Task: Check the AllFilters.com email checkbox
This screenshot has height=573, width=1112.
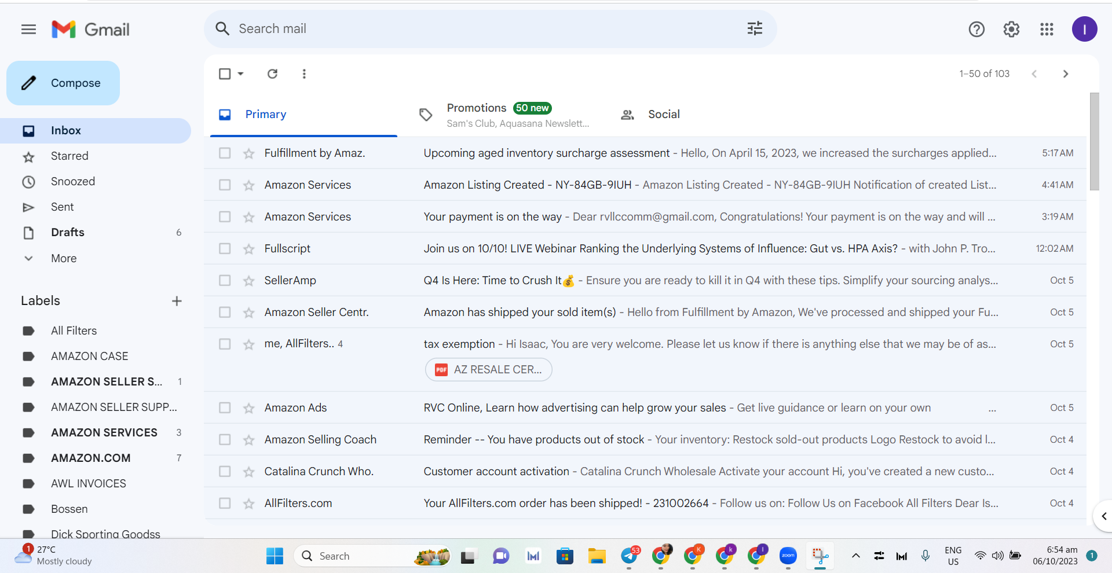Action: pyautogui.click(x=225, y=503)
